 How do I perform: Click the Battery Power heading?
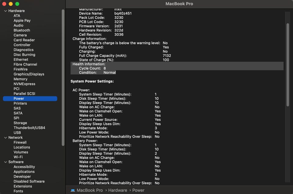tap(85, 141)
